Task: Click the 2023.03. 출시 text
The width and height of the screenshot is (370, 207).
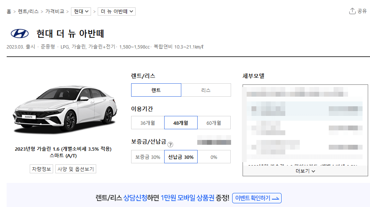Action: (x=21, y=47)
